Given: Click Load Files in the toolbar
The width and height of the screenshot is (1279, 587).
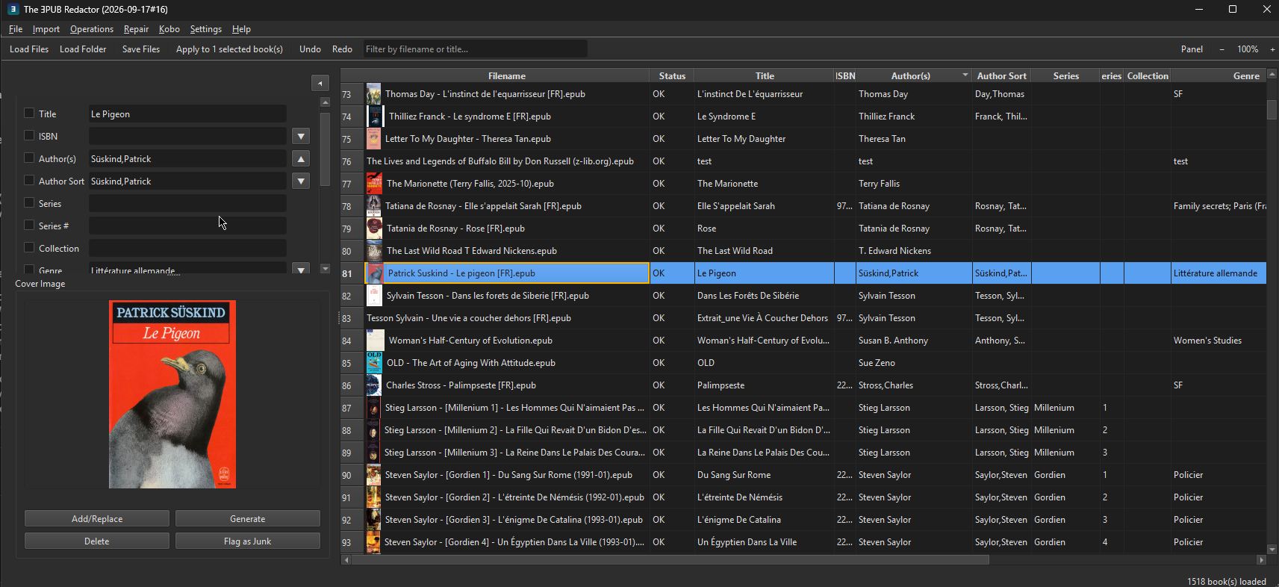Looking at the screenshot, I should 29,49.
